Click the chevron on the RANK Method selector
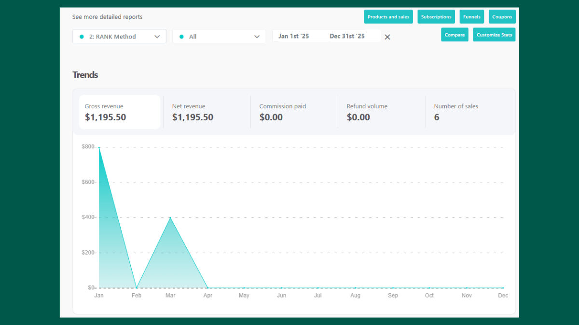The image size is (579, 325). [157, 36]
